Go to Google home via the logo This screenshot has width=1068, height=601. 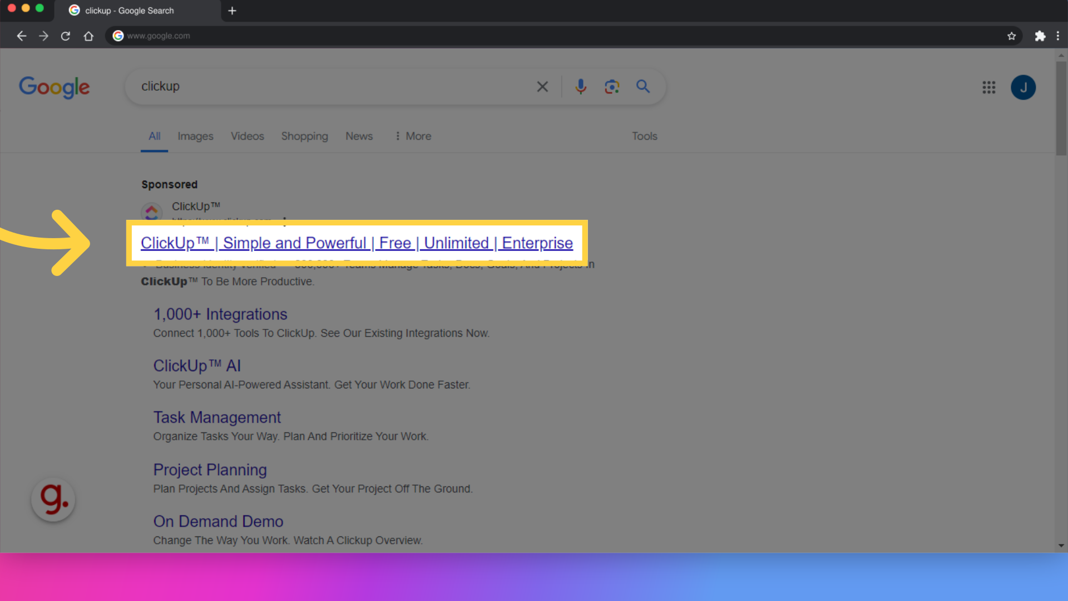(x=54, y=87)
